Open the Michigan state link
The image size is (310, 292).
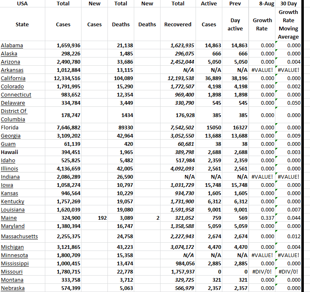coord(12,247)
